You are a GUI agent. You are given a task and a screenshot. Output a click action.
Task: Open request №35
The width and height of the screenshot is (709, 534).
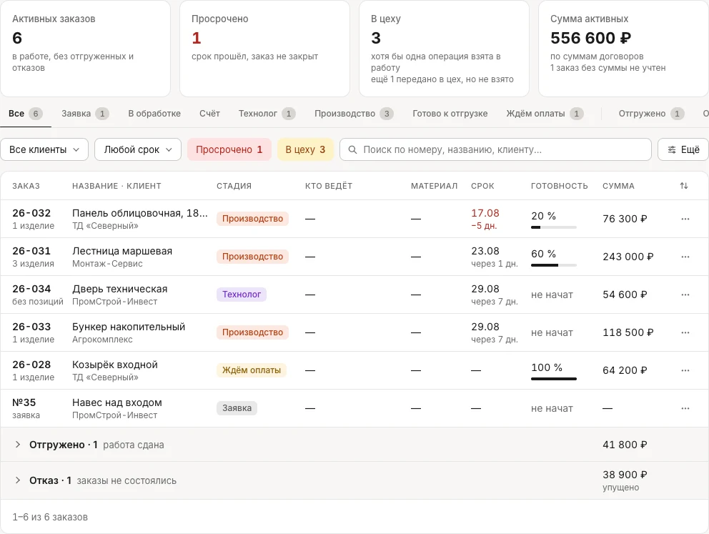(x=24, y=402)
